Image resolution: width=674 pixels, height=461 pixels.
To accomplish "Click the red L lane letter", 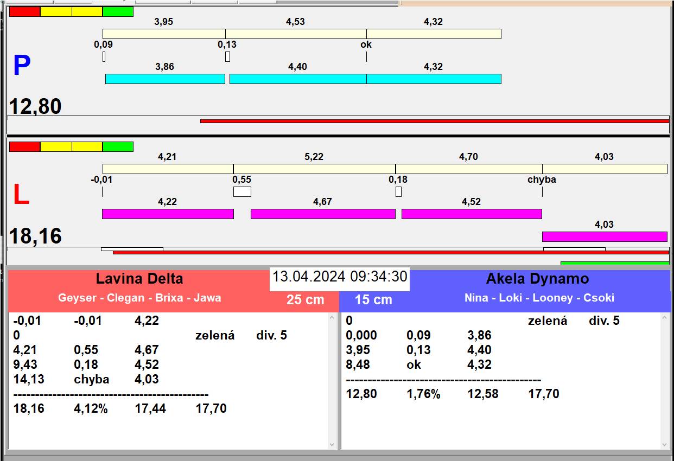I will (x=21, y=195).
